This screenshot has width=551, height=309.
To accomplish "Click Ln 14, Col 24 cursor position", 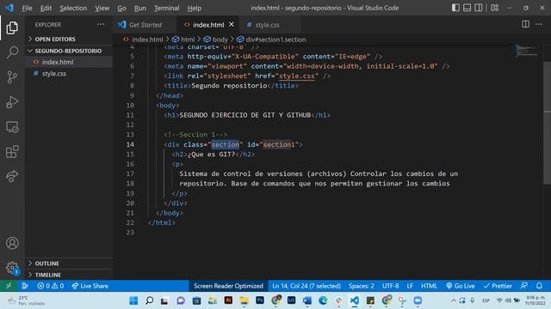I will (x=306, y=286).
